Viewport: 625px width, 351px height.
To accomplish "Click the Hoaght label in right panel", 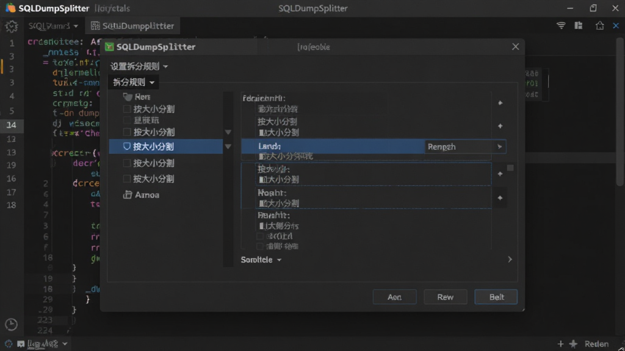I will pyautogui.click(x=272, y=193).
